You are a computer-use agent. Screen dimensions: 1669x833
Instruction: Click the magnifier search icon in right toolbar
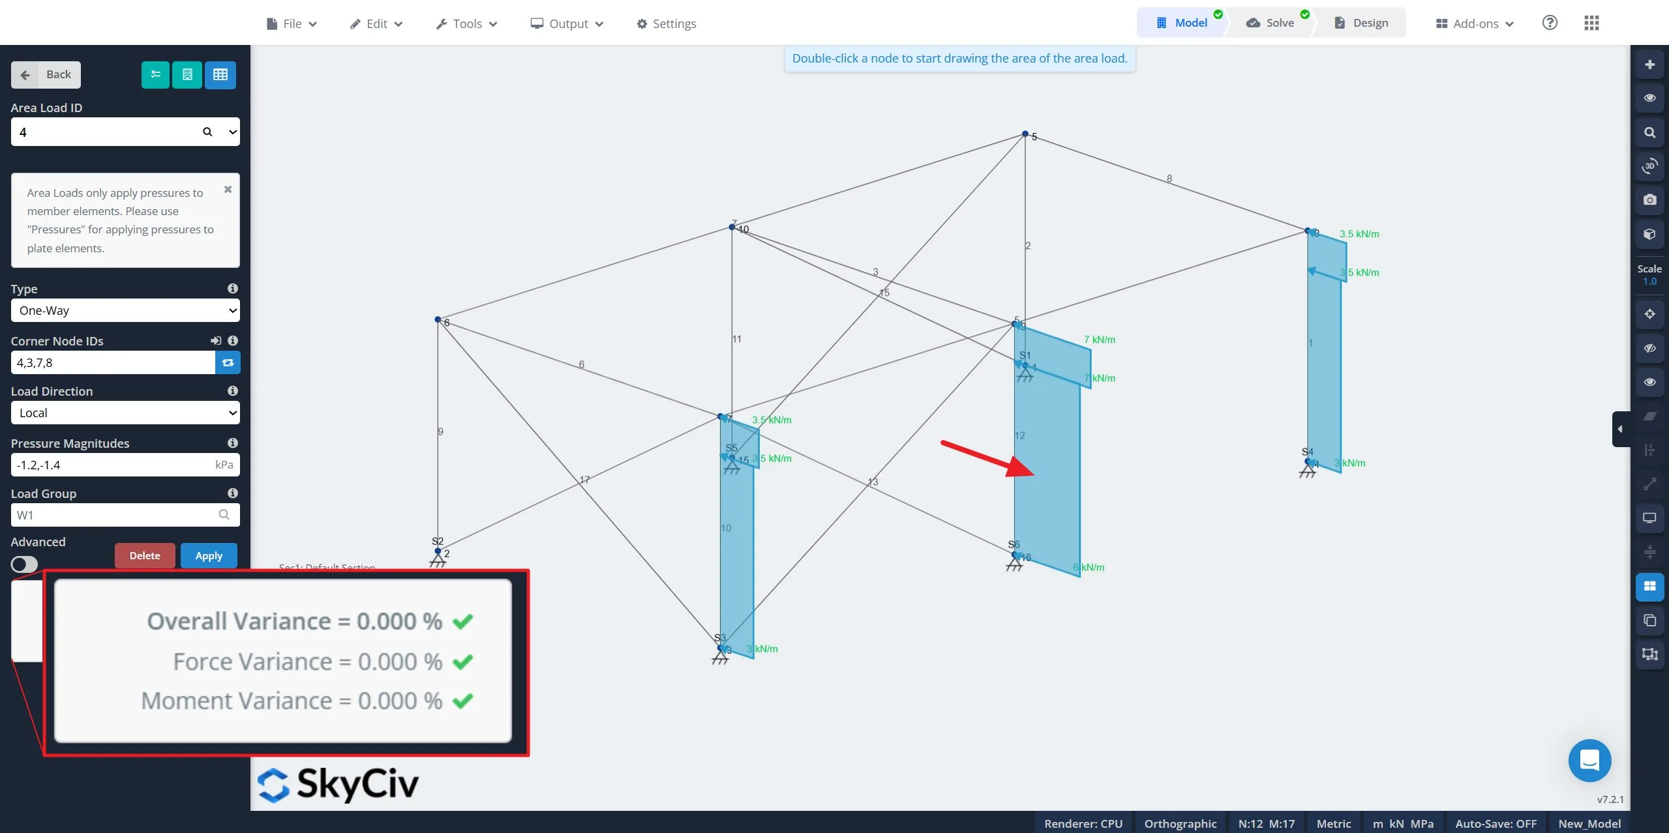(1649, 132)
